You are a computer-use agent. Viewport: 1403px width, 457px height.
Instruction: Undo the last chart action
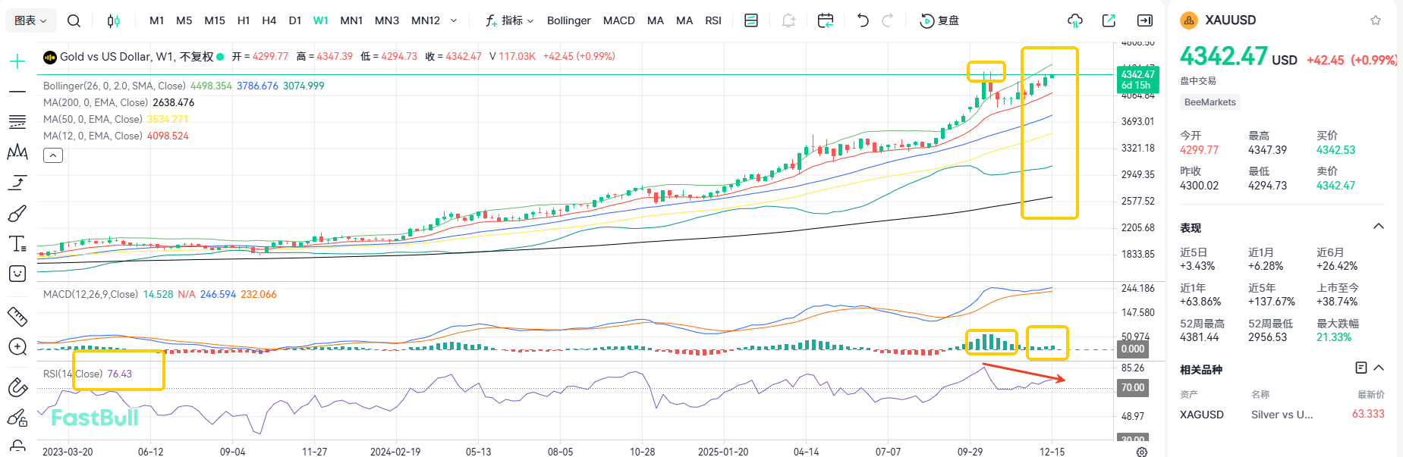click(x=863, y=20)
